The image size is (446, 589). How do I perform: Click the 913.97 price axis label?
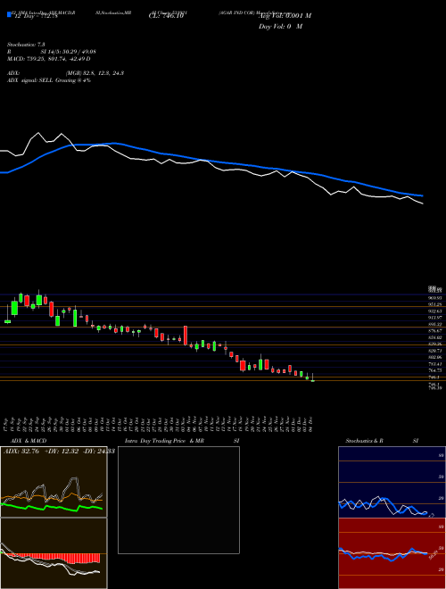[435, 318]
